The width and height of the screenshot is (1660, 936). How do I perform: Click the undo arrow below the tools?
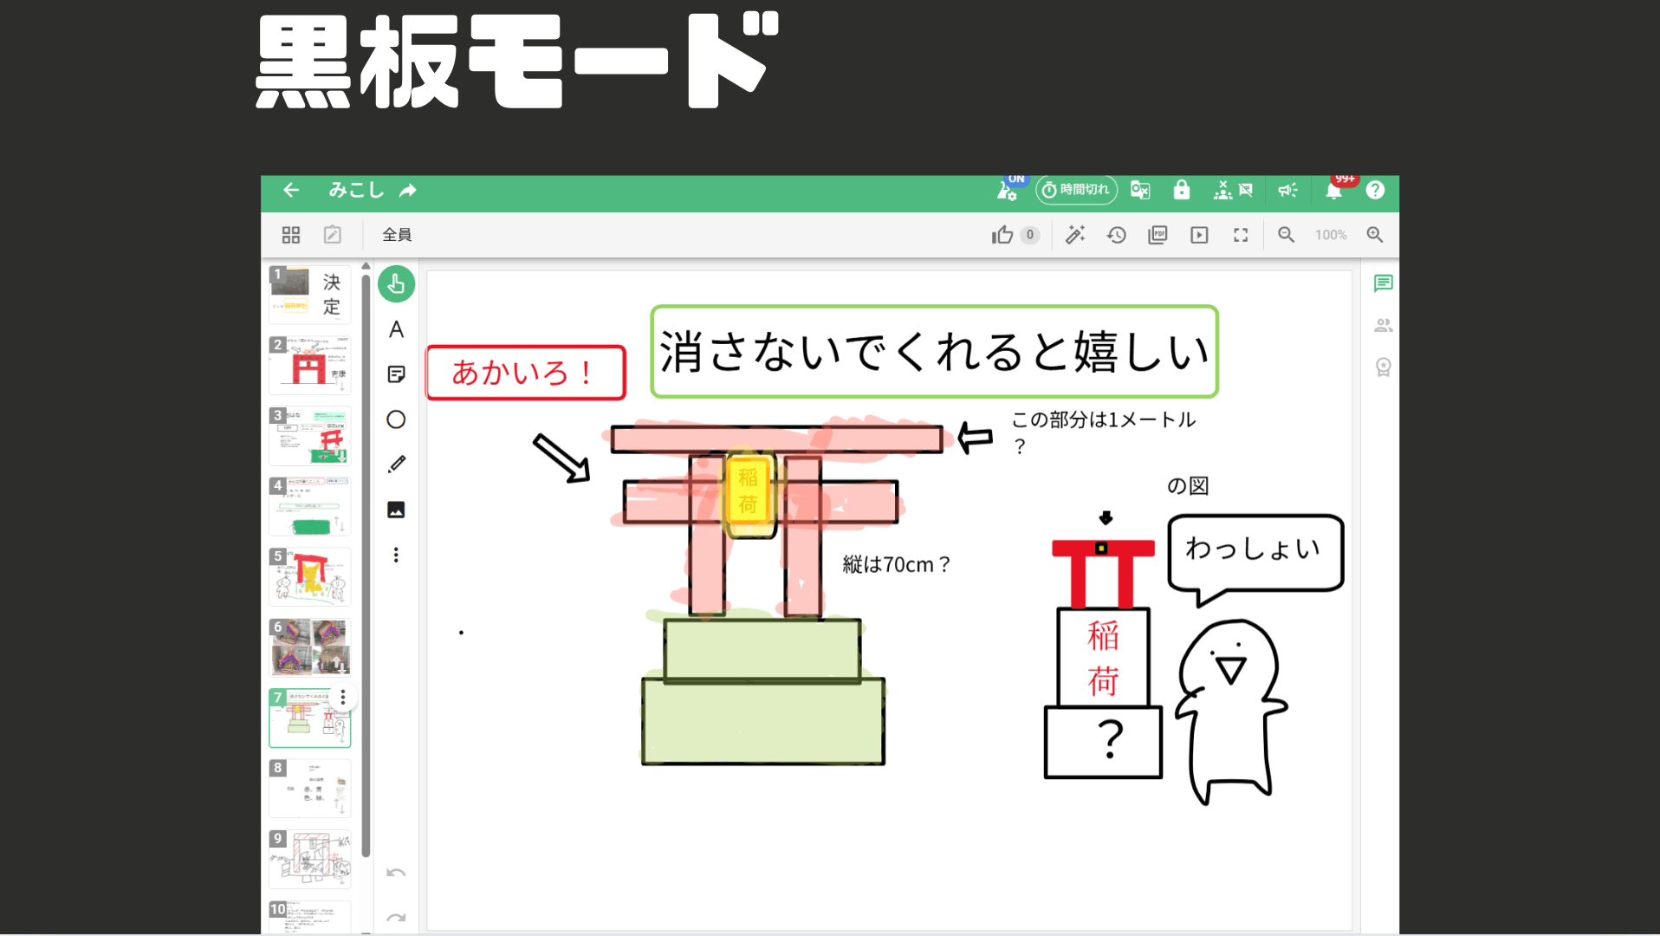[x=396, y=872]
